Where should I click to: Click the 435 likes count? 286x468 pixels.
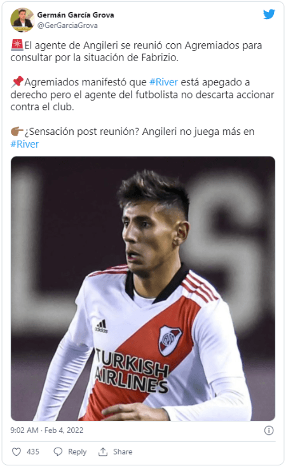tap(33, 451)
